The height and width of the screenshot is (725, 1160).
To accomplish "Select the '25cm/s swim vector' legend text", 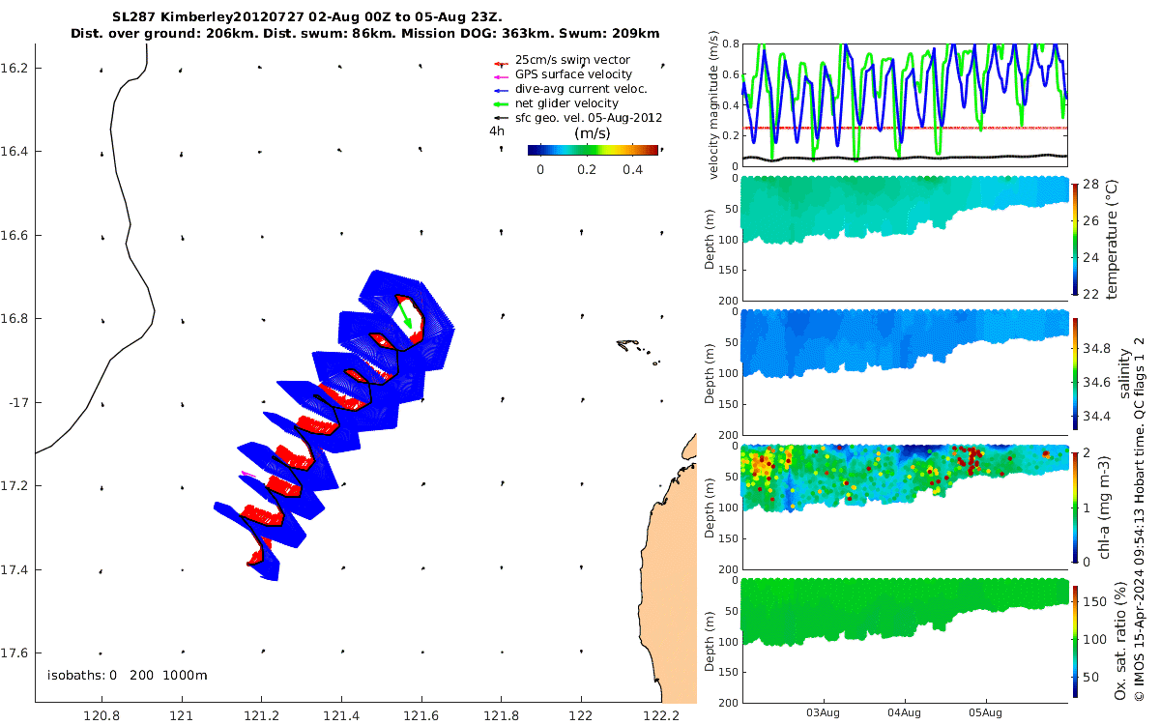I will [x=572, y=60].
